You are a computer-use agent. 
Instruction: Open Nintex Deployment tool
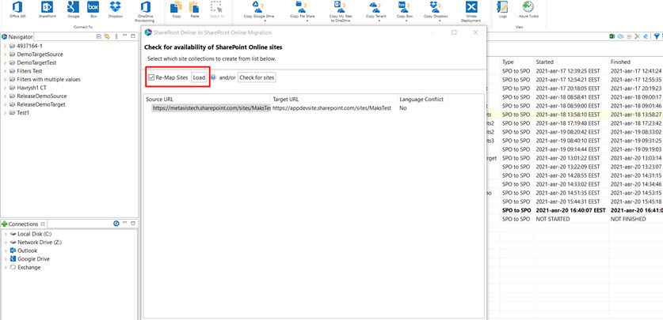click(471, 11)
